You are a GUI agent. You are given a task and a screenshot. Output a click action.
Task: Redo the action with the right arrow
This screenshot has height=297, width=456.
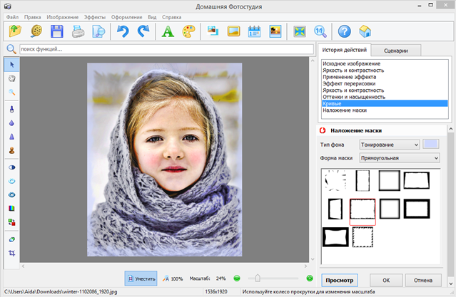pos(143,31)
